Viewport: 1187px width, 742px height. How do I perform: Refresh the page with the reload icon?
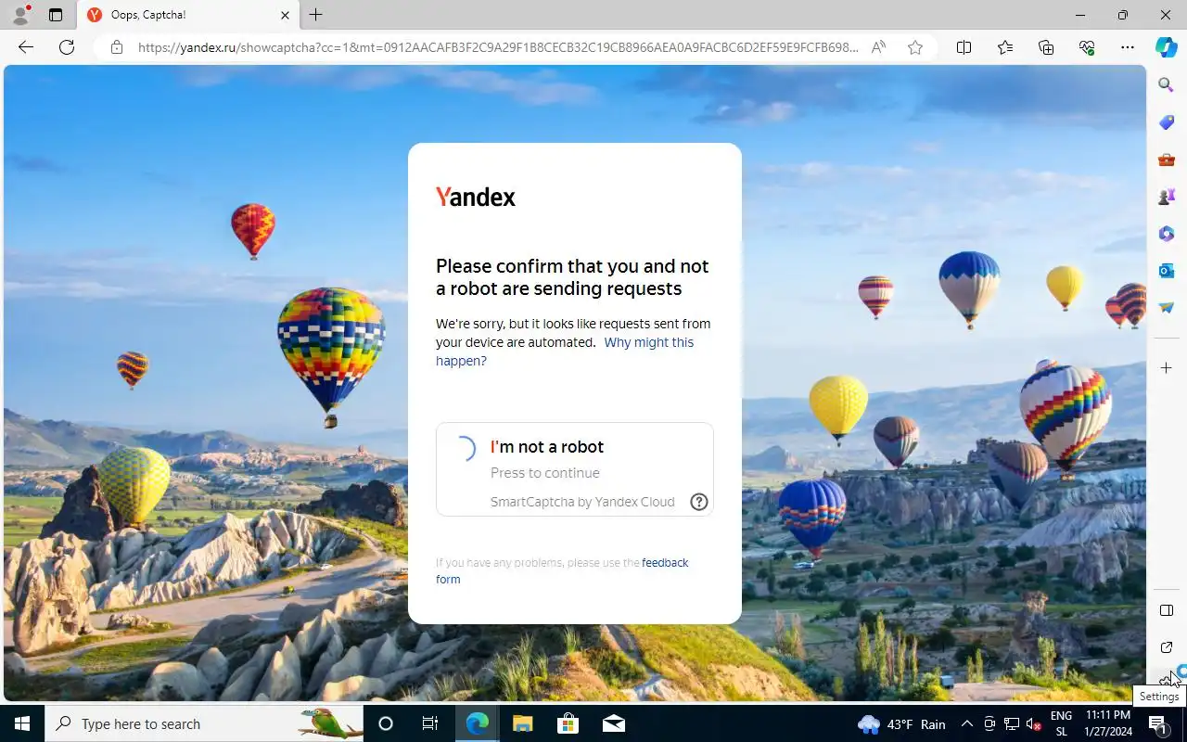coord(67,47)
